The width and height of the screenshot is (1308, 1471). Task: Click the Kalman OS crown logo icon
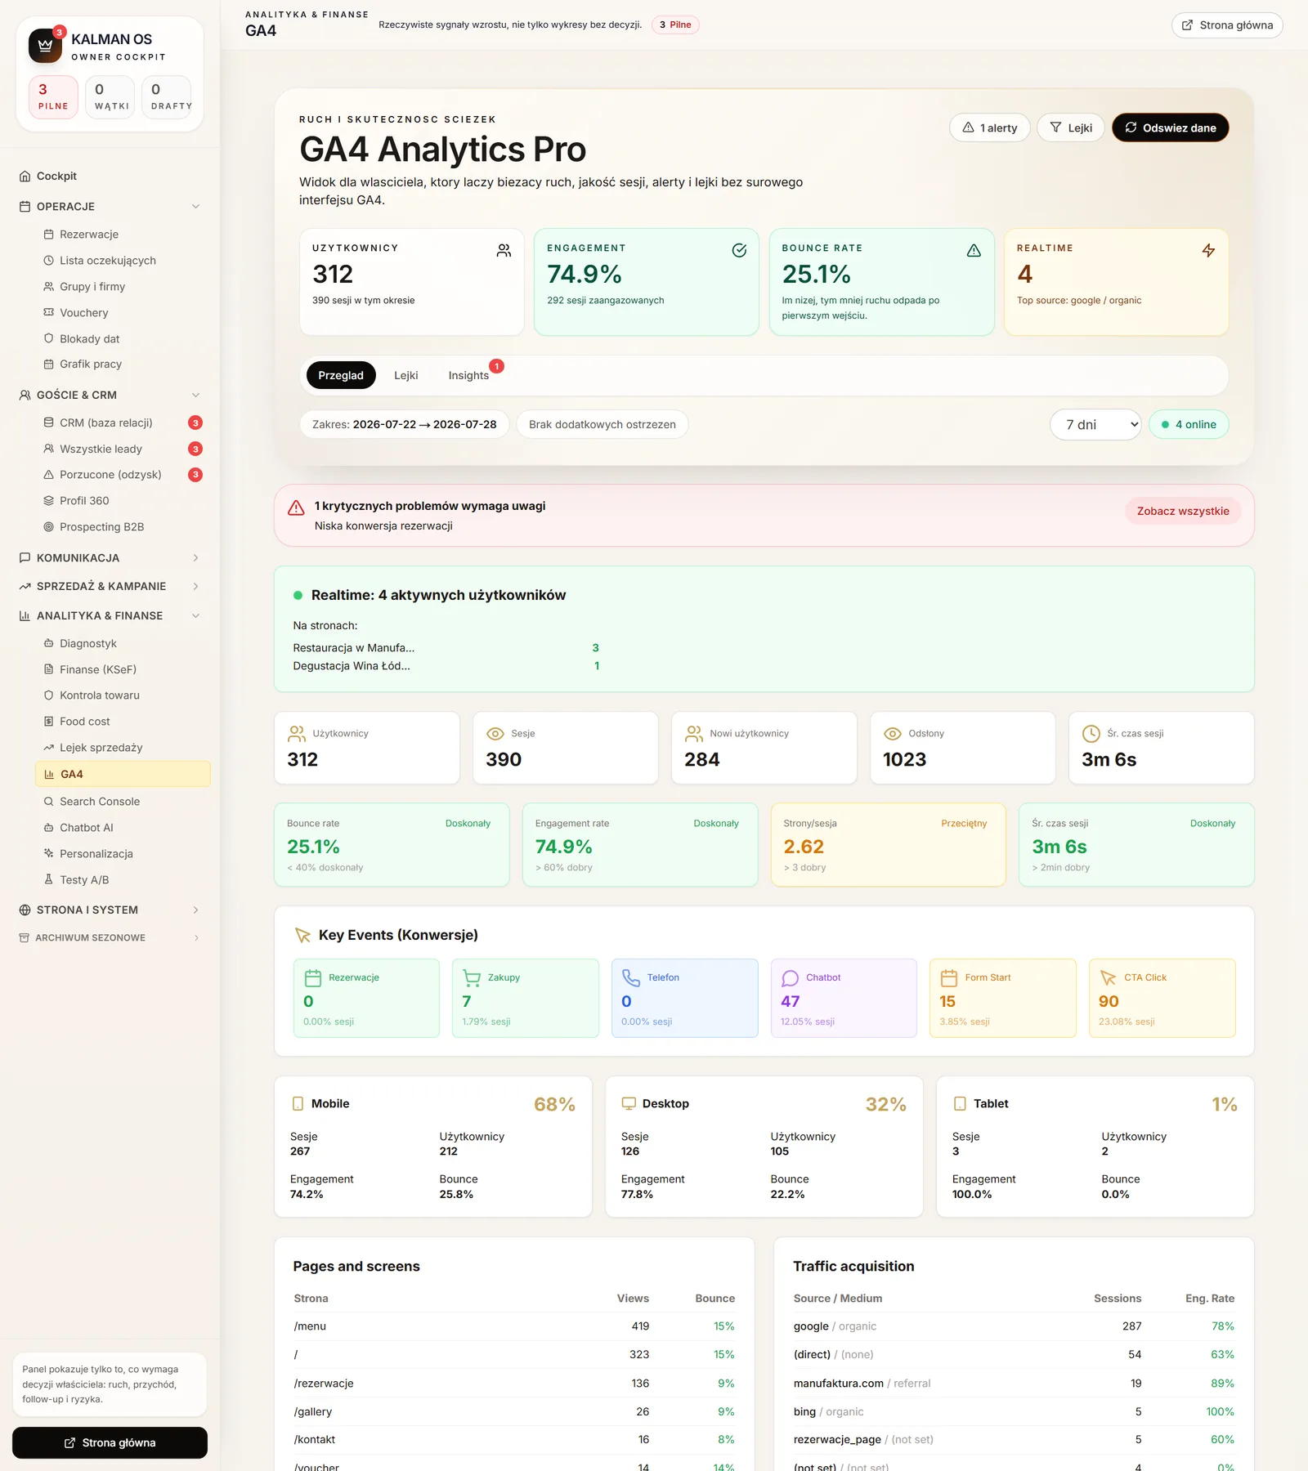pyautogui.click(x=45, y=46)
